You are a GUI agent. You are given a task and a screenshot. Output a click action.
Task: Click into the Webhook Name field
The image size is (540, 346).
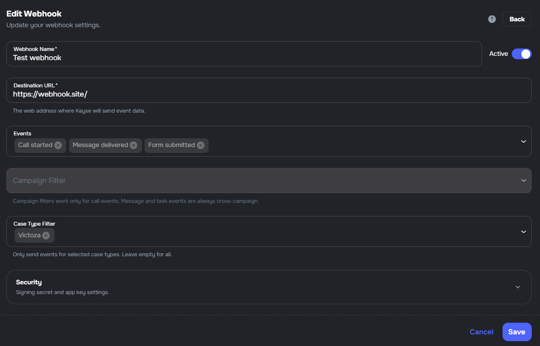(x=243, y=58)
